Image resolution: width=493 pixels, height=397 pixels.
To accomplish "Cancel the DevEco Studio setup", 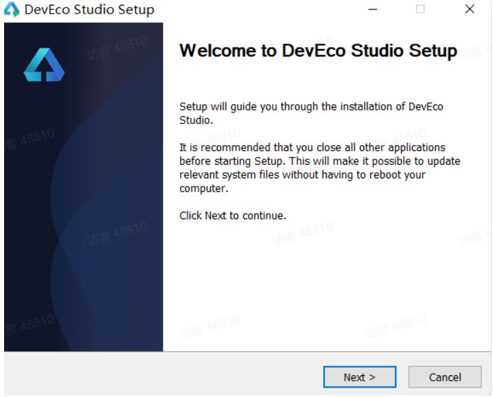I will pos(445,377).
